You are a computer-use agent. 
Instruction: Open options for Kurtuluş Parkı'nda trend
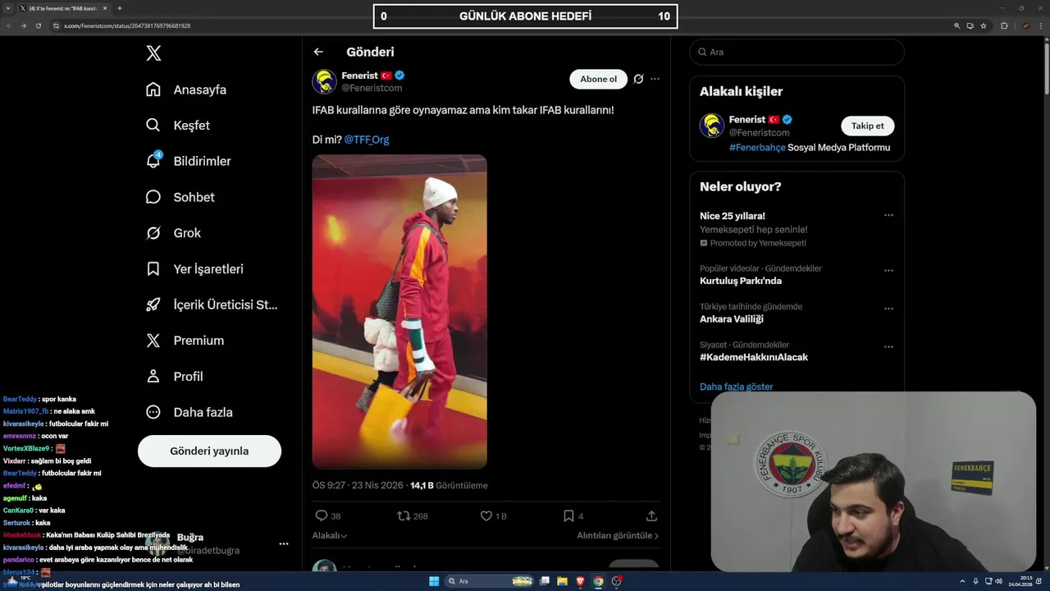(x=888, y=271)
